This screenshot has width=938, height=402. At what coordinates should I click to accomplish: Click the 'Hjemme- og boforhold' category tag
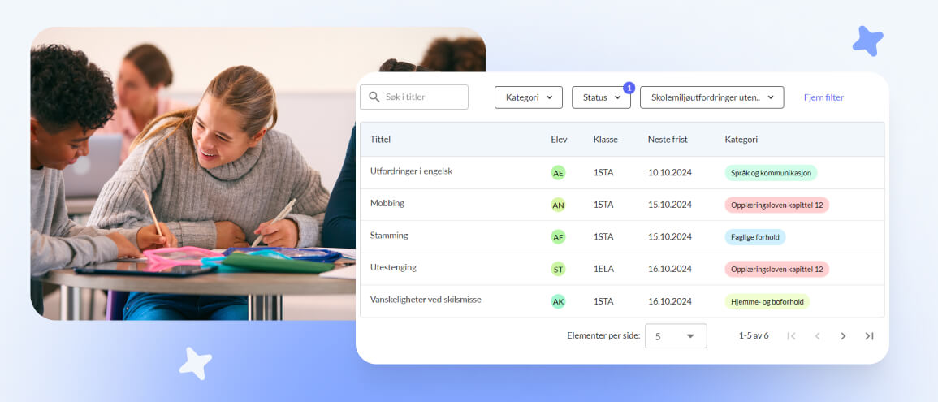[x=767, y=301]
